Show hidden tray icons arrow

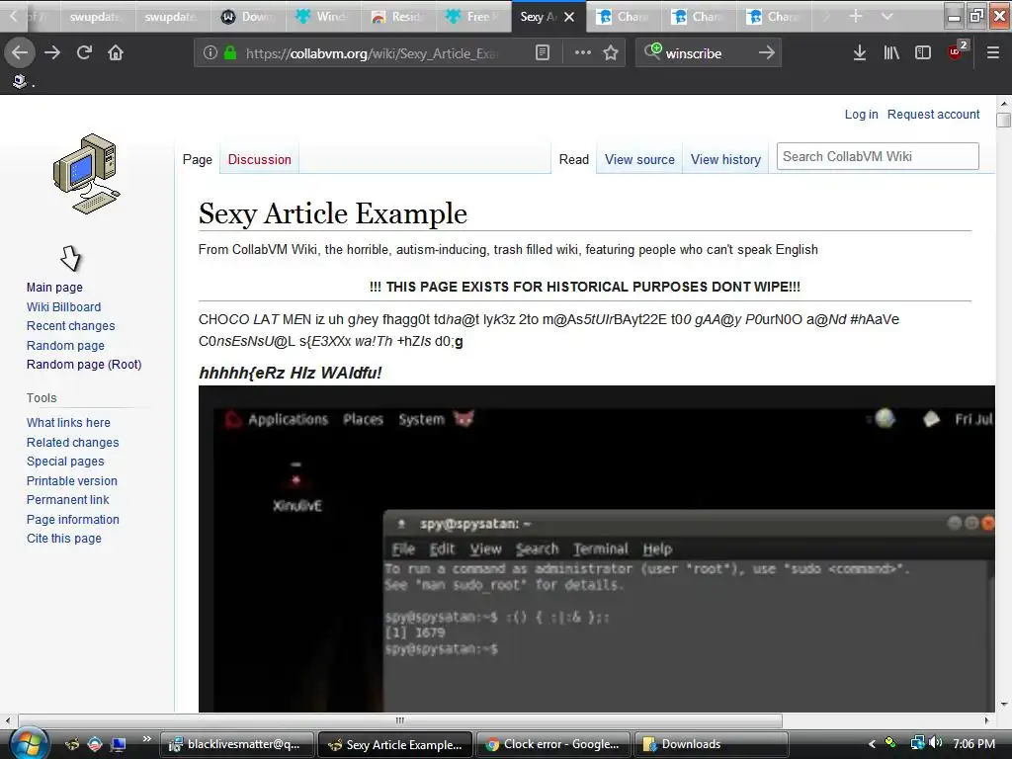point(872,744)
